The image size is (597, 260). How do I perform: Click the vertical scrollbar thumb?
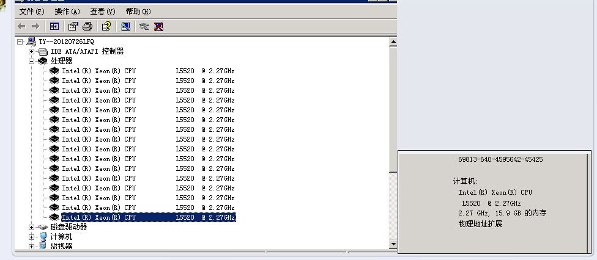click(x=393, y=109)
